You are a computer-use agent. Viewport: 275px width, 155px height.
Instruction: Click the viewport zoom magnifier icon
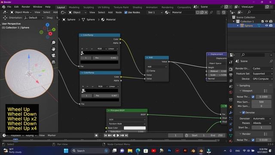(x=53, y=43)
